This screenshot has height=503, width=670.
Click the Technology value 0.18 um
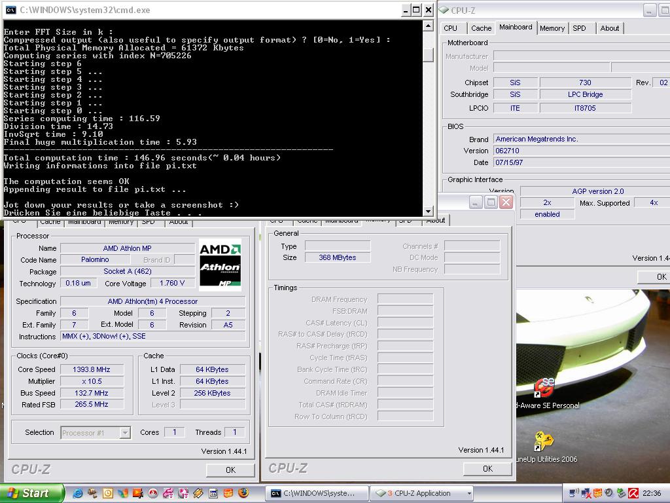point(79,283)
